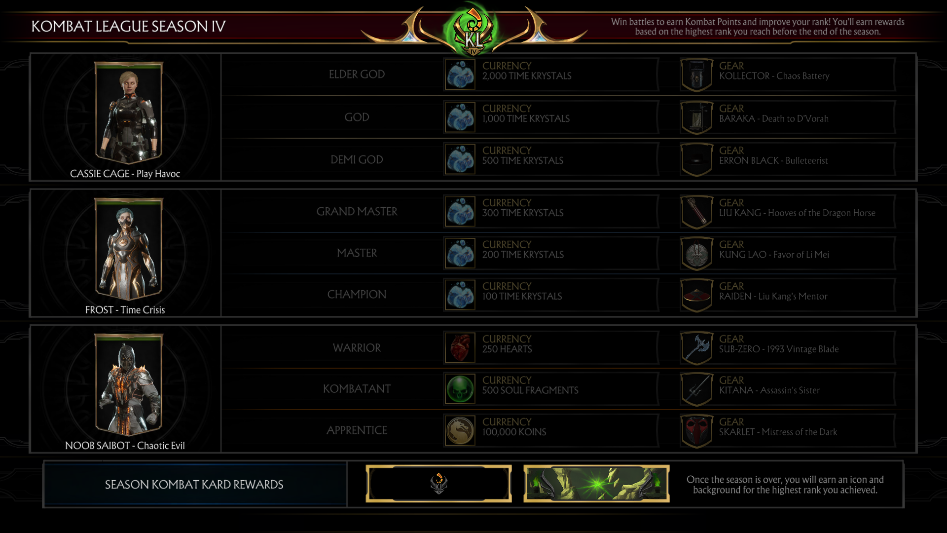Open the Frost Time Crisis skin portrait

pos(129,249)
